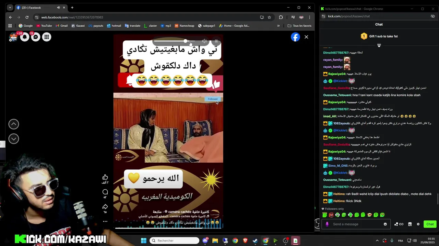This screenshot has width=439, height=246.
Task: Click the Send a message chat field
Action: [357, 224]
